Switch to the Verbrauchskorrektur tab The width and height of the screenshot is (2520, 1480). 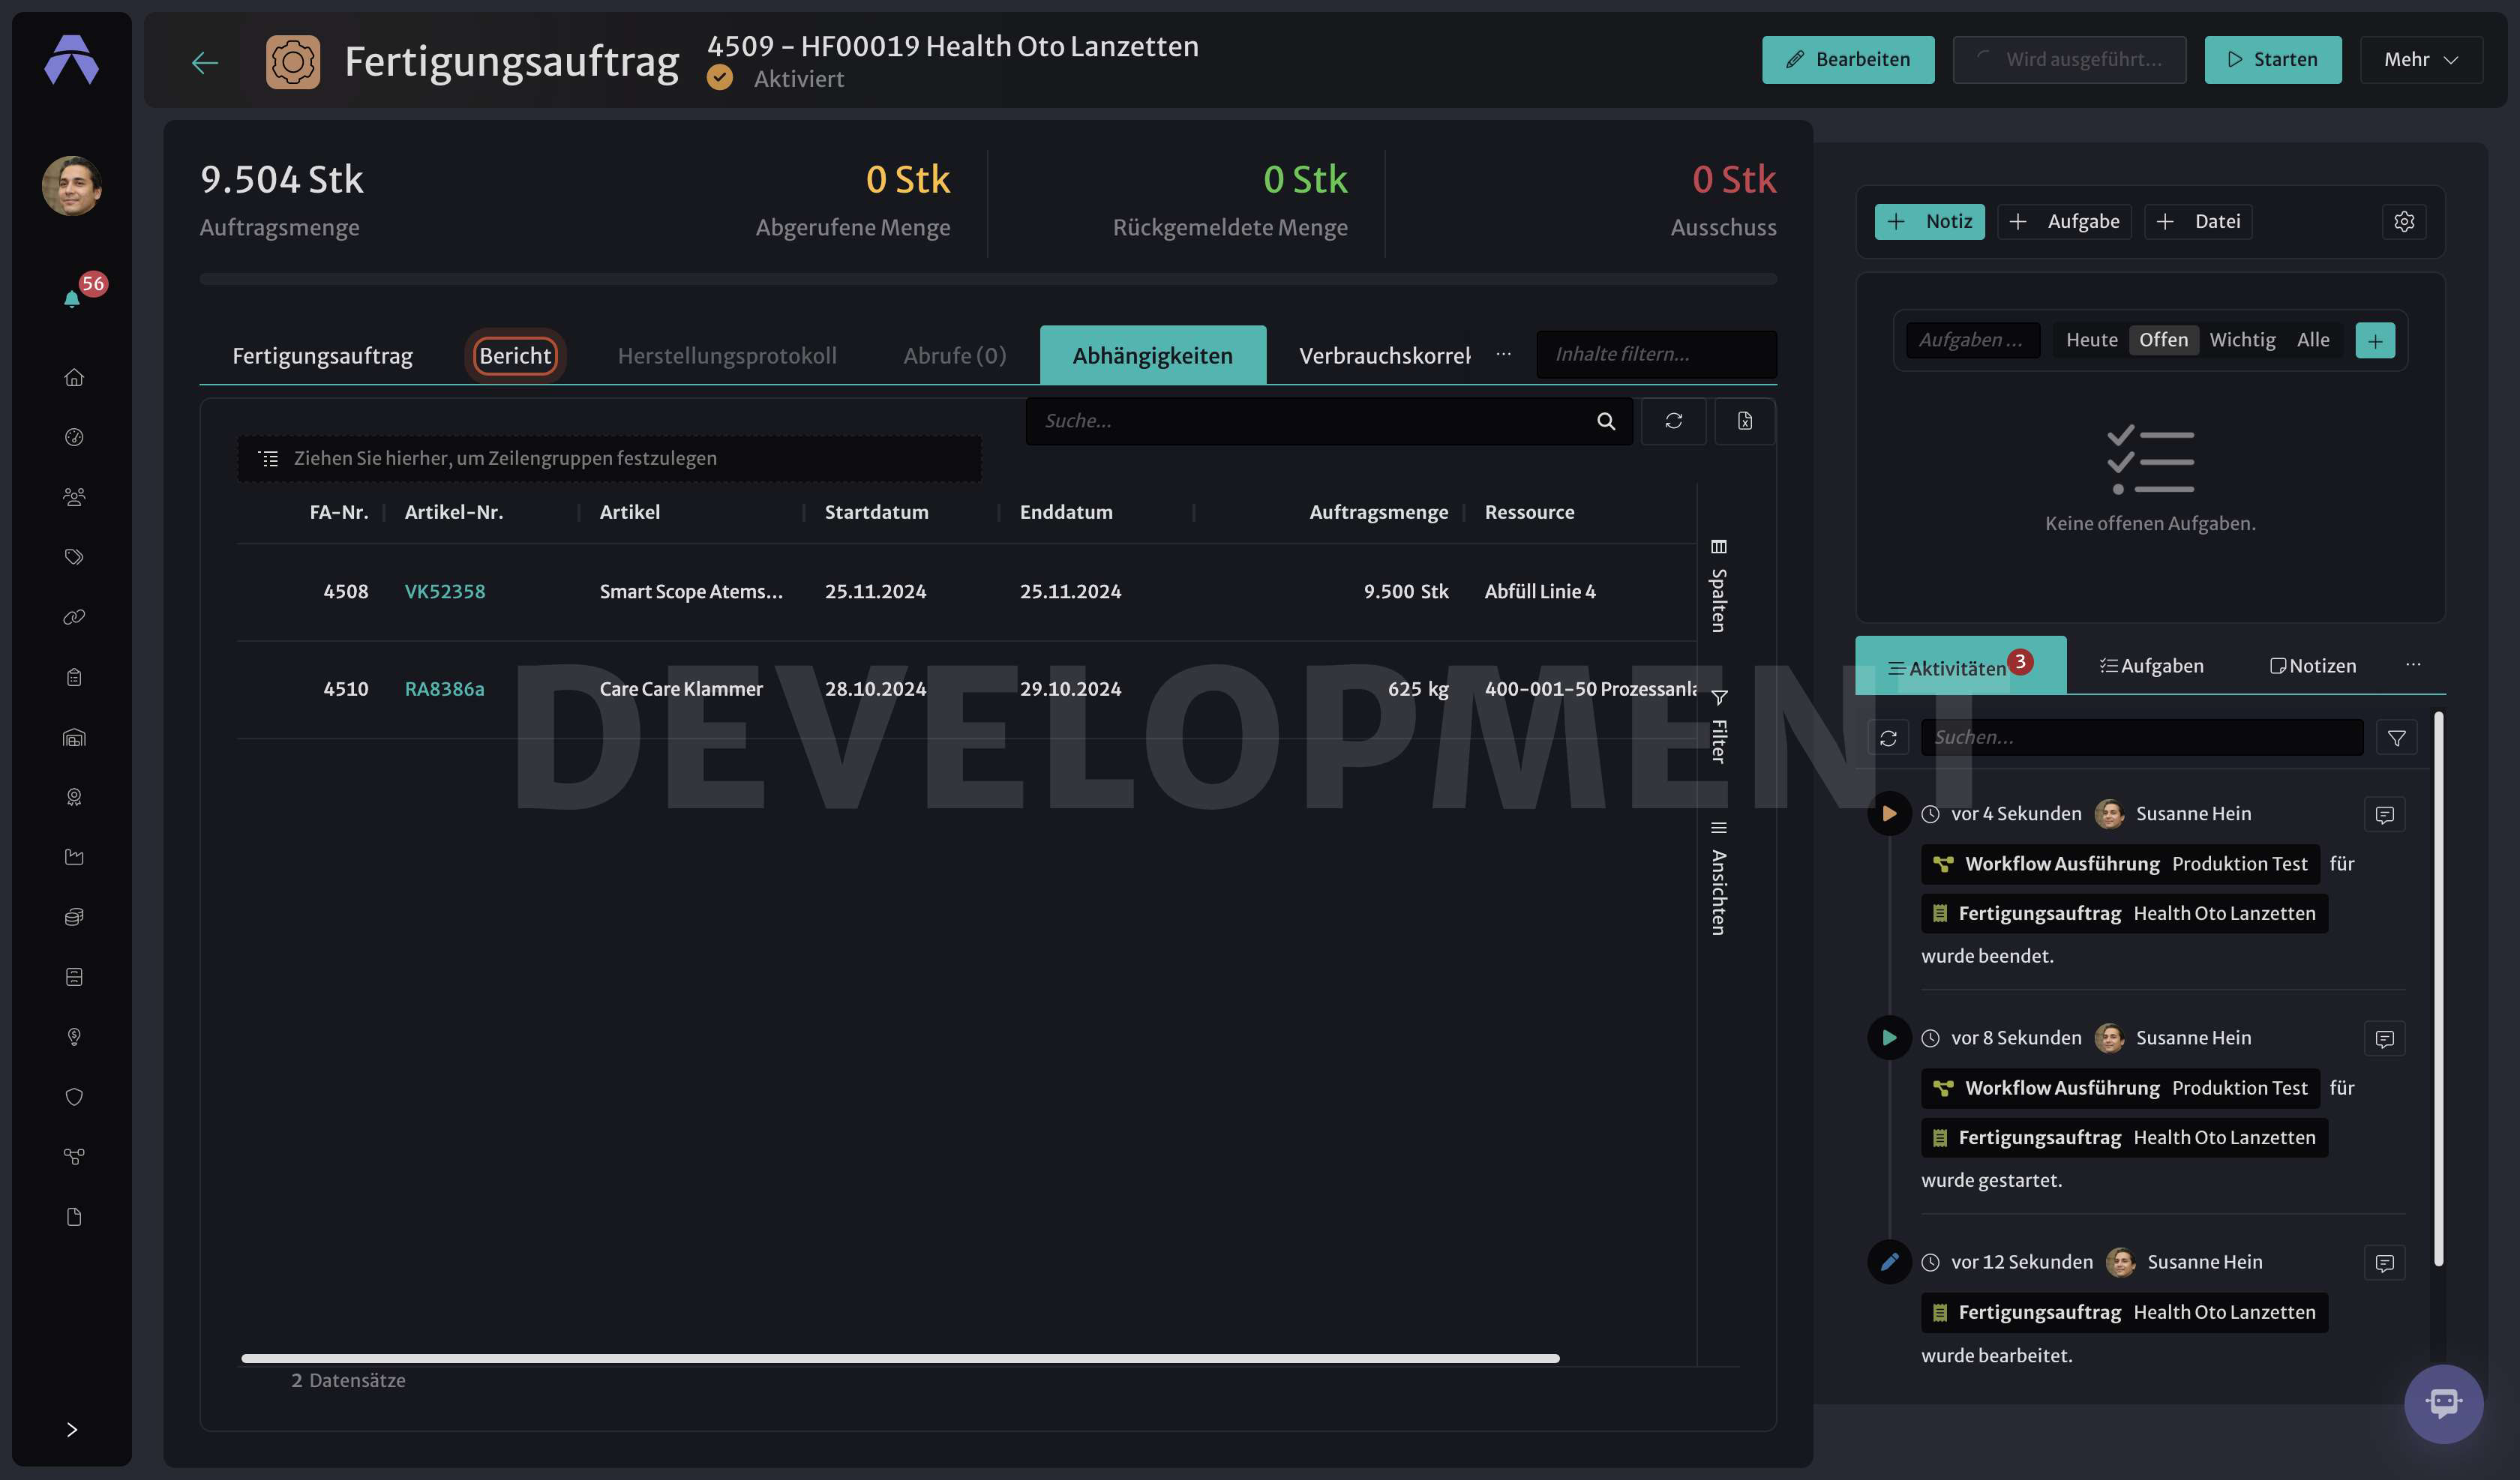[x=1384, y=356]
